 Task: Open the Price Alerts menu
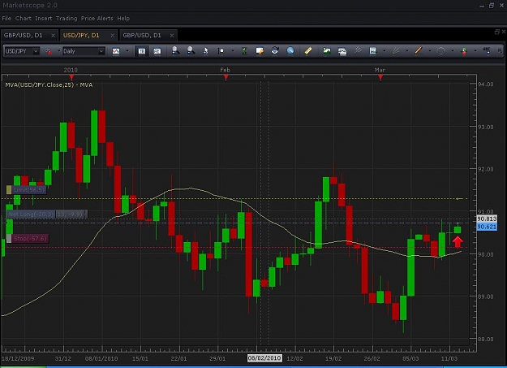tap(97, 19)
